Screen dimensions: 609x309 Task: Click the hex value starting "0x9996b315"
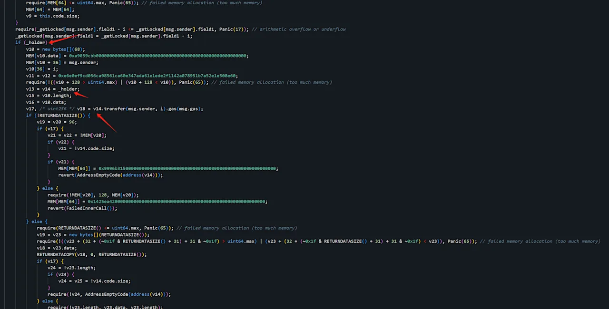click(x=188, y=169)
